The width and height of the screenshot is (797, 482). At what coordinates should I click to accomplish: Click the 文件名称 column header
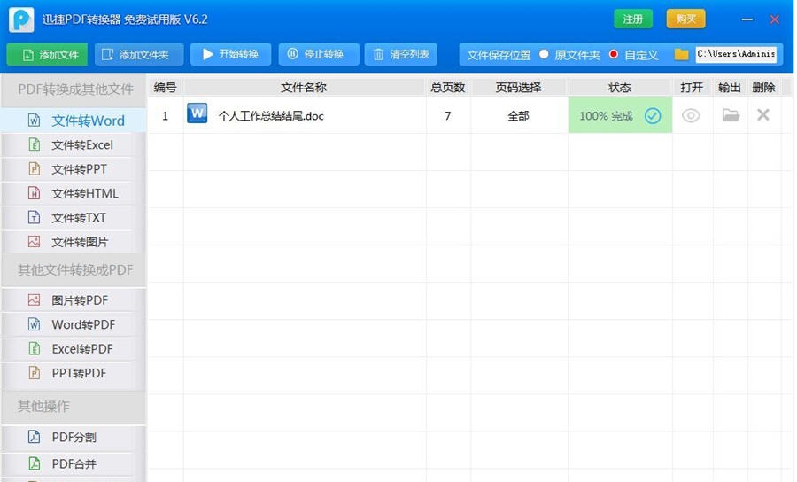[x=304, y=88]
